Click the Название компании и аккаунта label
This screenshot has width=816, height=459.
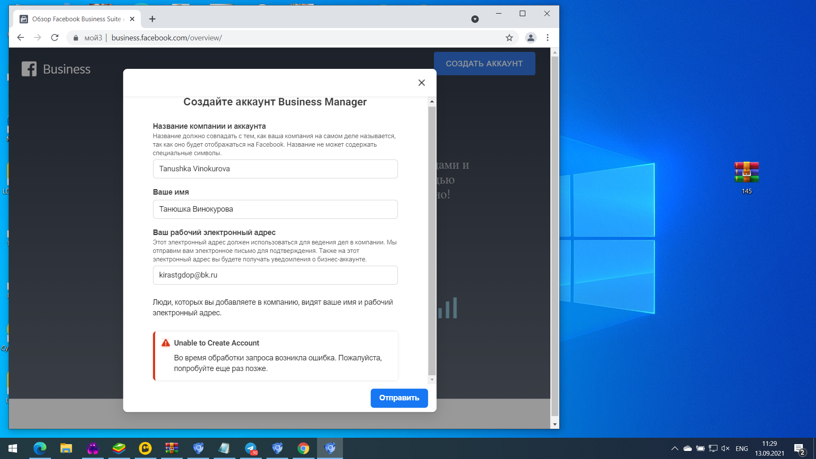click(209, 126)
